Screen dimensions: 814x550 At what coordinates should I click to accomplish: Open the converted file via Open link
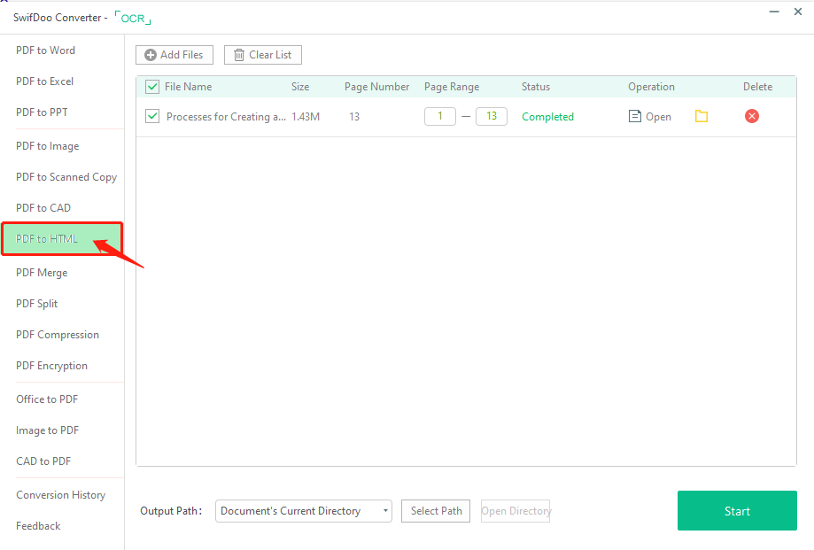658,117
